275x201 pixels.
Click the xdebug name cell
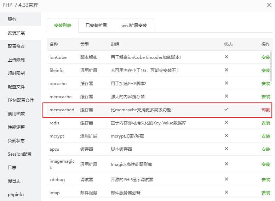tap(57, 180)
